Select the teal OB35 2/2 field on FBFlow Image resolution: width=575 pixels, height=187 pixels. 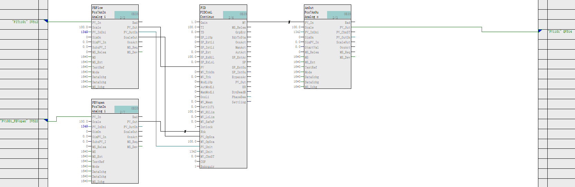coord(126,15)
